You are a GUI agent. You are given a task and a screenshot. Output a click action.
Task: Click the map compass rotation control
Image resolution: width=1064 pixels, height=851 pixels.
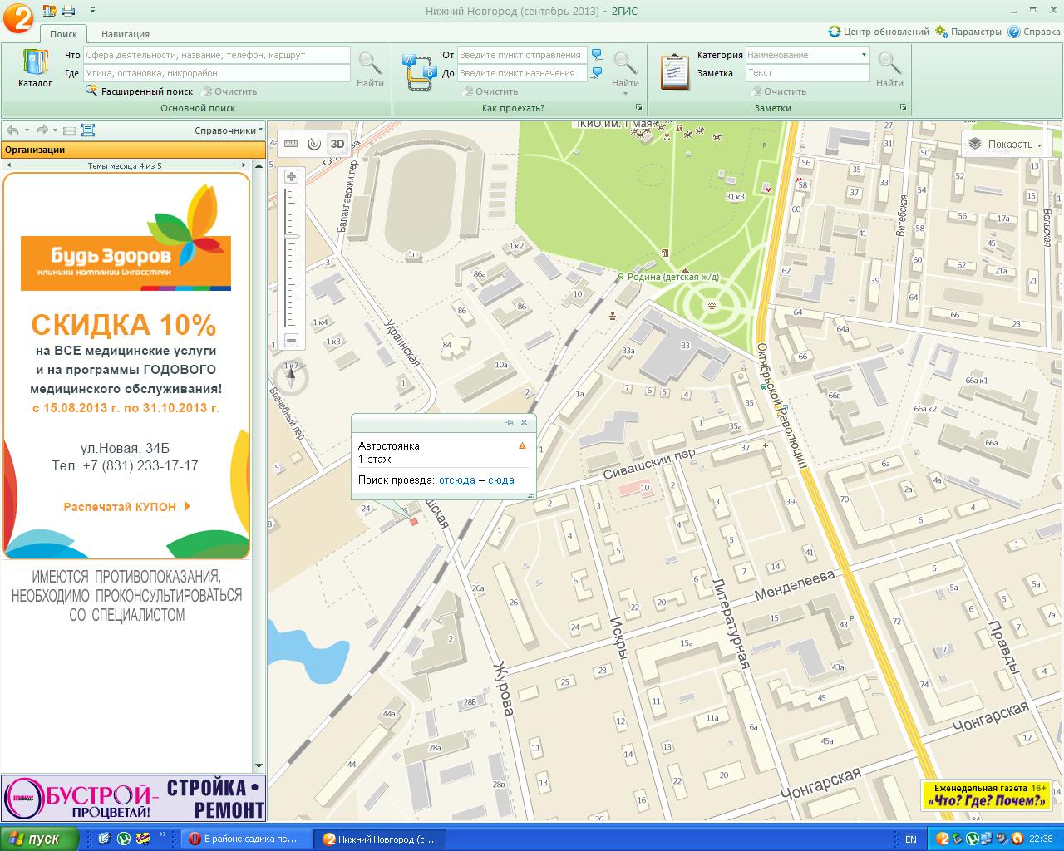point(291,376)
